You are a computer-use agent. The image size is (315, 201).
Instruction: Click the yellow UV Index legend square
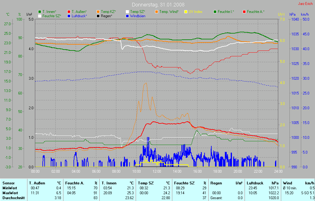click(x=186, y=12)
